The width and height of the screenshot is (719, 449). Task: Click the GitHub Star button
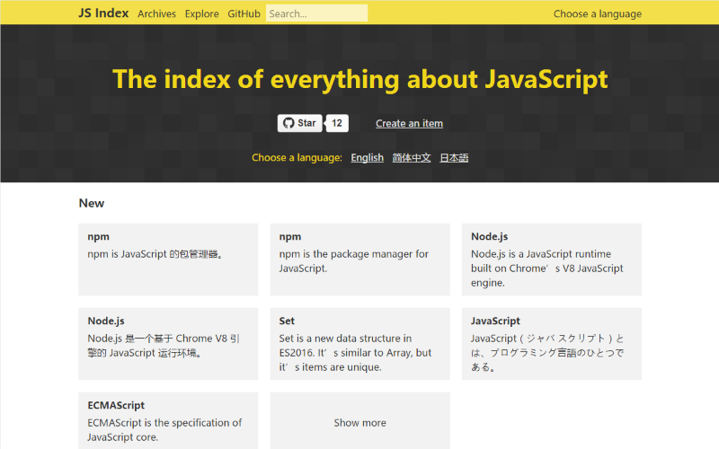tap(299, 123)
